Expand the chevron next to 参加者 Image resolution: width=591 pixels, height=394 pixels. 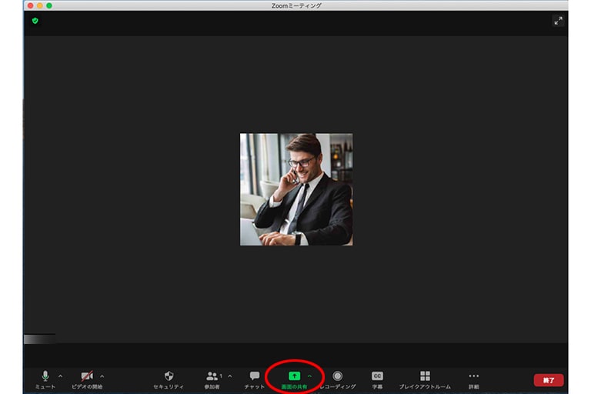coord(229,376)
